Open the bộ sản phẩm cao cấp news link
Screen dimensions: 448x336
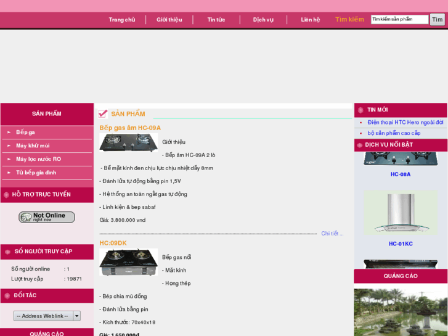394,133
